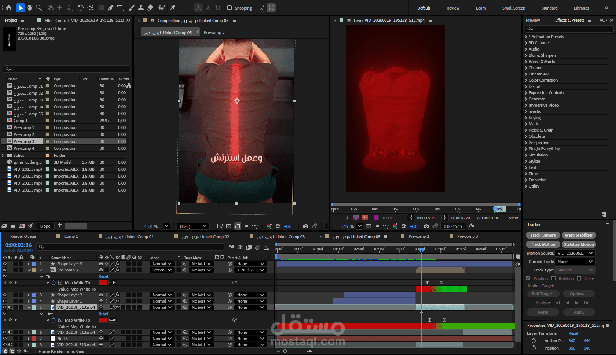Open the Motion Source dropdown in Tracker

[575, 253]
